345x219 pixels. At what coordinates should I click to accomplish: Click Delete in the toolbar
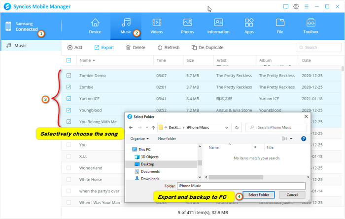[x=136, y=48]
